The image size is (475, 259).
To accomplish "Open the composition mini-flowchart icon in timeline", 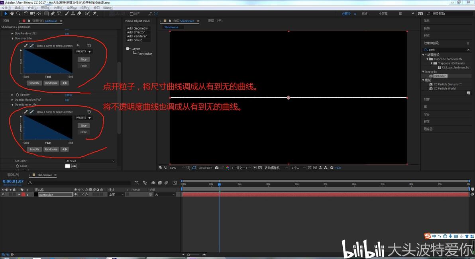I will point(137,183).
